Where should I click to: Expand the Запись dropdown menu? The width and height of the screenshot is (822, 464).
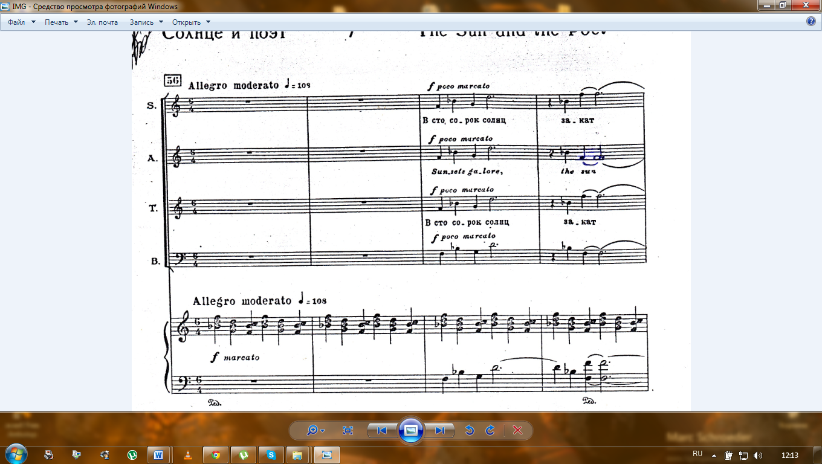(147, 22)
